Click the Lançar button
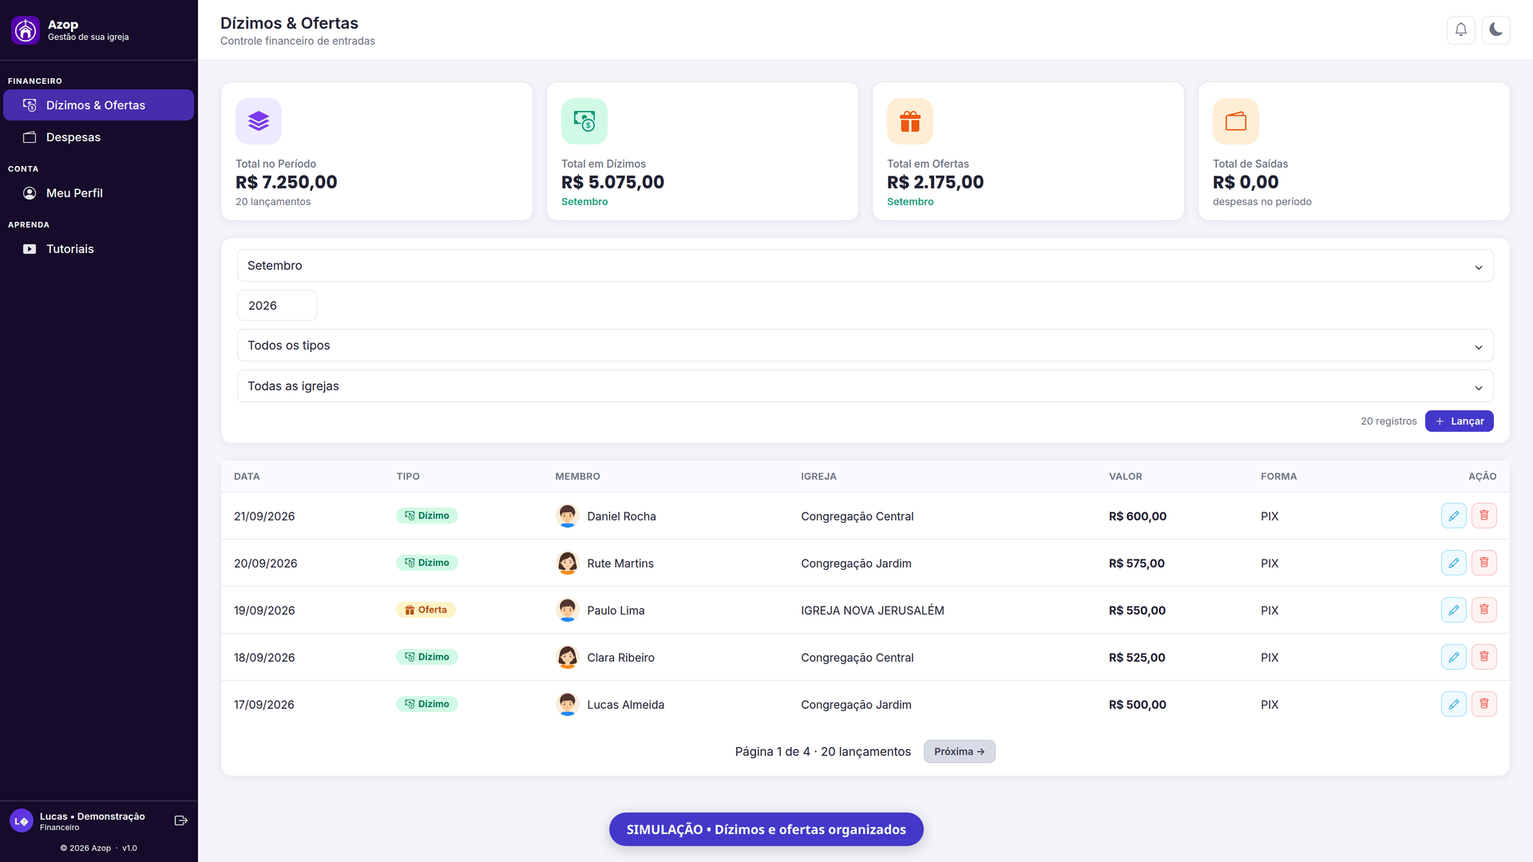The image size is (1533, 862). coord(1459,421)
